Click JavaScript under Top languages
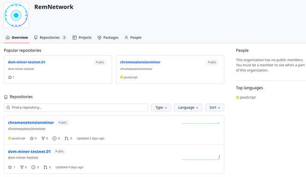This screenshot has height=177, width=306. coord(247,97)
